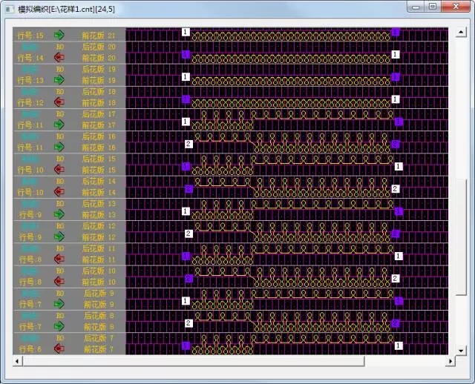Click the horizontal scrollbar left arrow
The height and width of the screenshot is (384, 475).
pos(19,361)
